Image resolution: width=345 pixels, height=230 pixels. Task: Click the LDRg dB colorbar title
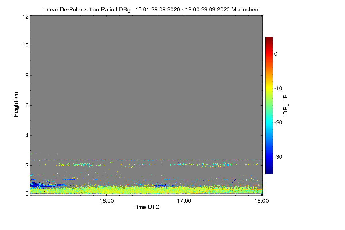[286, 106]
